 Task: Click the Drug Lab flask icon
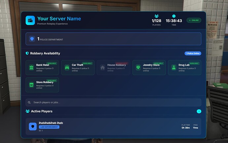coord(173,68)
